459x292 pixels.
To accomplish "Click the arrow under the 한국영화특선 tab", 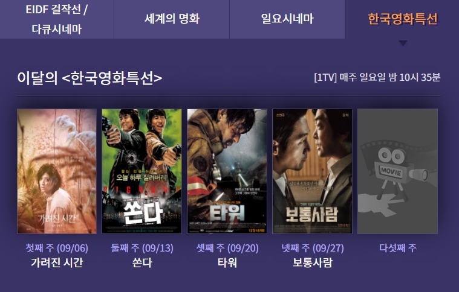I will coord(403,43).
